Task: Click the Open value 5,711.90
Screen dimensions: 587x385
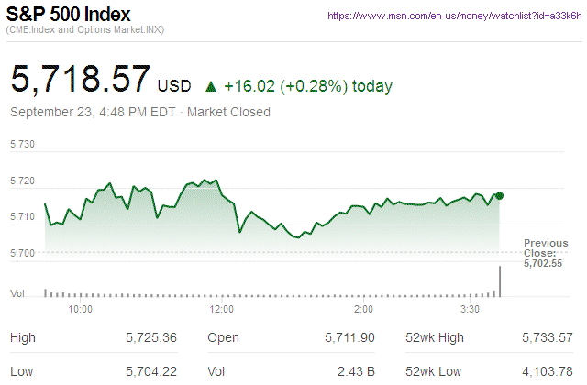Action: pos(349,337)
